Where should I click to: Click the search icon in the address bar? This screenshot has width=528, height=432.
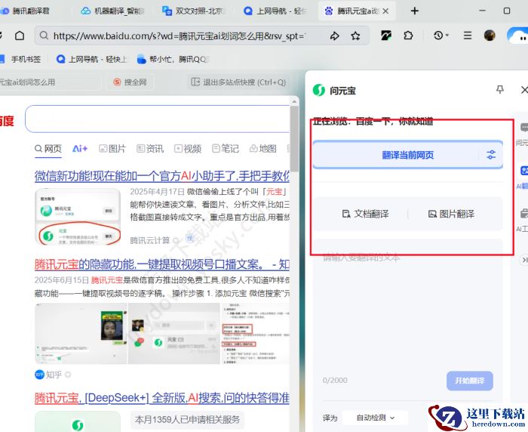44,35
